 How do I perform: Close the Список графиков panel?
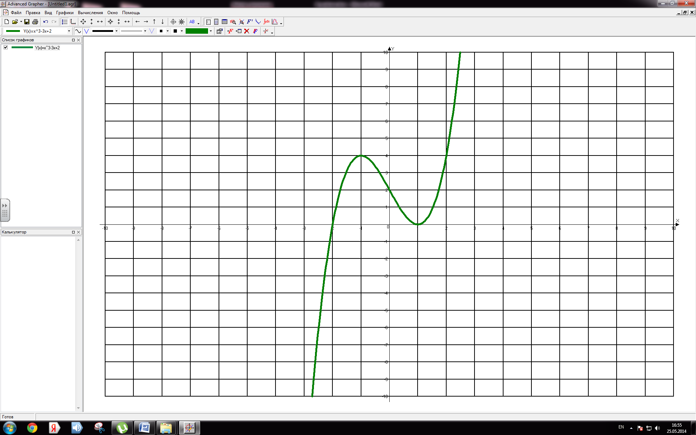point(78,40)
